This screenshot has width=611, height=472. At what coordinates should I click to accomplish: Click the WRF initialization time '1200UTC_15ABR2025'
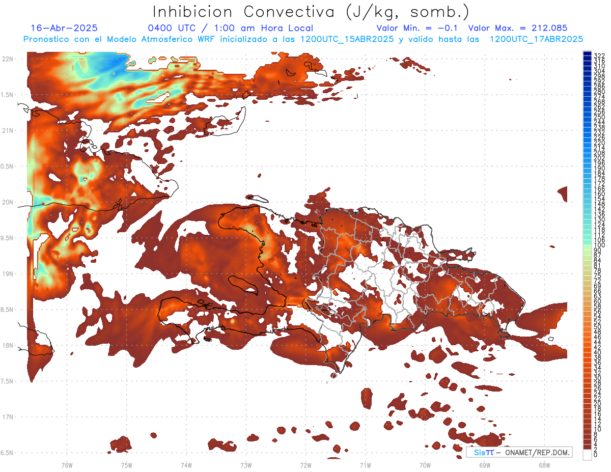coord(347,39)
